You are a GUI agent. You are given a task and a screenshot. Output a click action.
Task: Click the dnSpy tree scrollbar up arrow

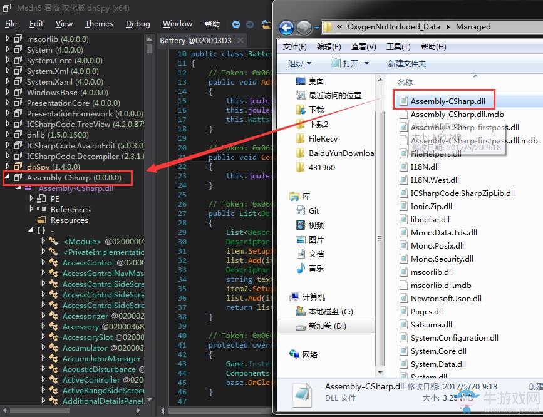(149, 39)
